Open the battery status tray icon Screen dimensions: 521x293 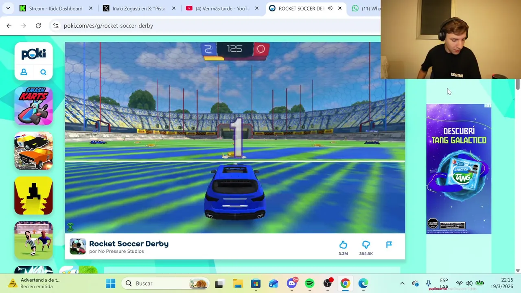point(480,283)
